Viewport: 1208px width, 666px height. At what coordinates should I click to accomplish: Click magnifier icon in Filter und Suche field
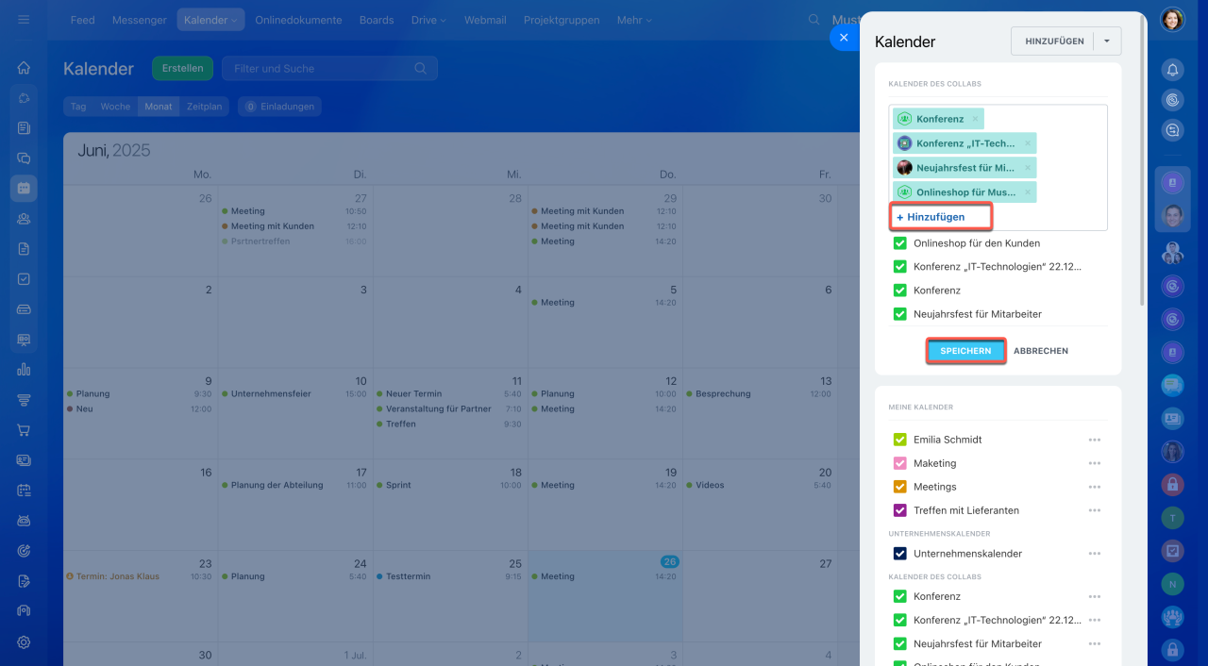(420, 68)
